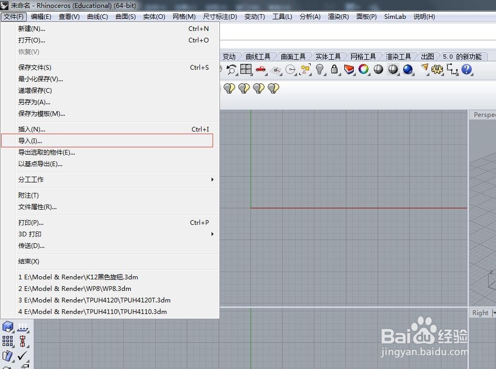Click the rightmost yellow light bulb icon
Image resolution: width=496 pixels, height=369 pixels.
[273, 88]
